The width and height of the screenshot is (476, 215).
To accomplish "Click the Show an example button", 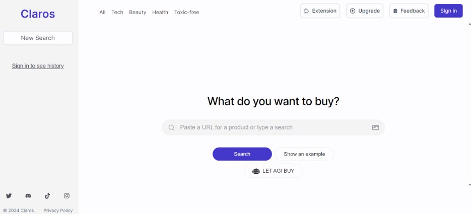I will coord(304,154).
